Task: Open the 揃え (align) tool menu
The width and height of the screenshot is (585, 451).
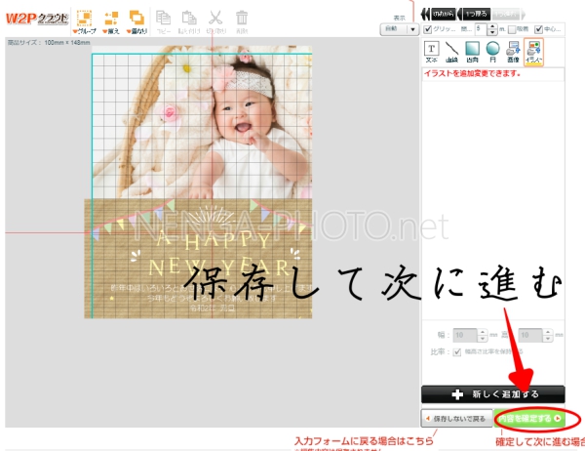Action: 111,22
